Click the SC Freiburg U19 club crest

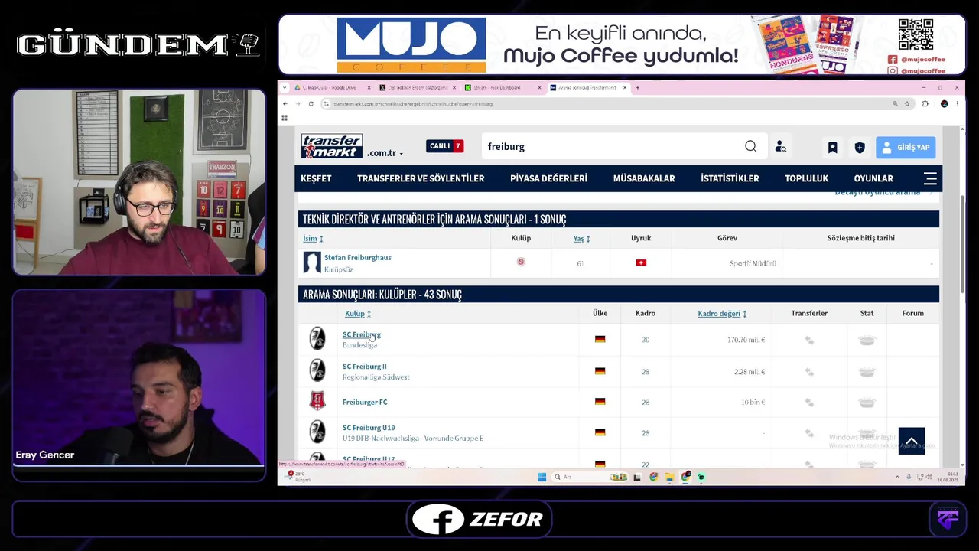[317, 432]
